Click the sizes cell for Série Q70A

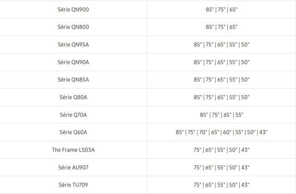(222, 115)
